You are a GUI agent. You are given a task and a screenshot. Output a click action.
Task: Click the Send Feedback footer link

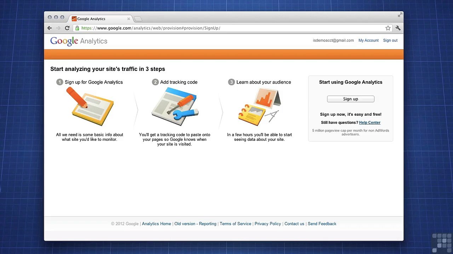(322, 224)
